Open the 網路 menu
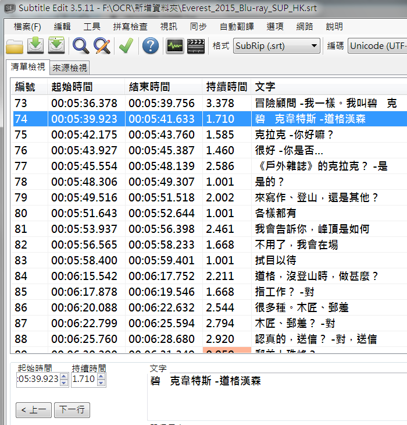This screenshot has width=407, height=425. tap(305, 27)
